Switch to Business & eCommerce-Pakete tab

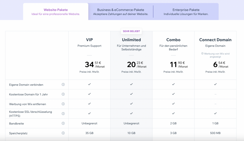(x=121, y=12)
